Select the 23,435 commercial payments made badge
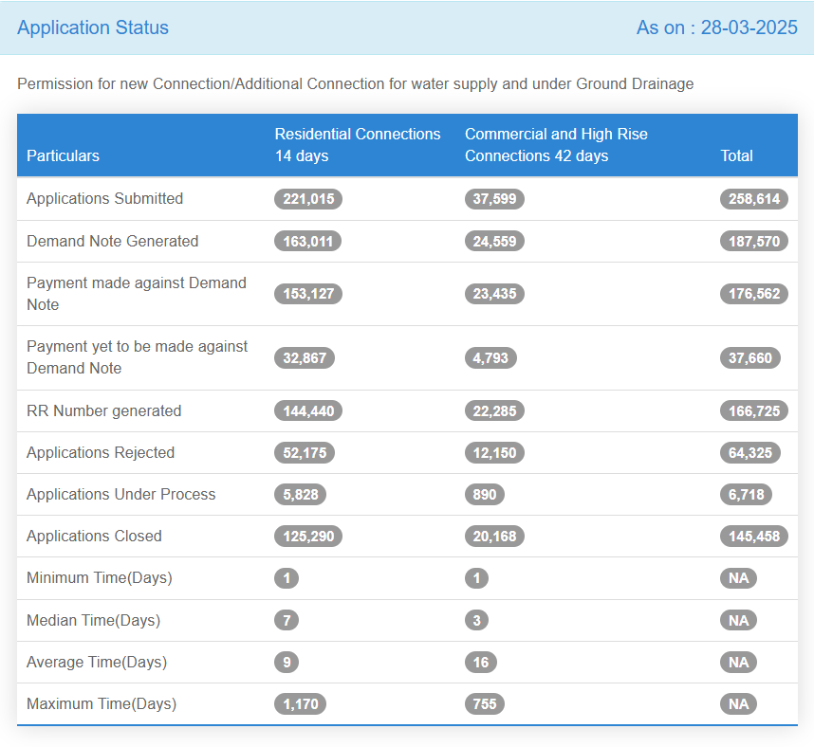814x747 pixels. (x=494, y=294)
